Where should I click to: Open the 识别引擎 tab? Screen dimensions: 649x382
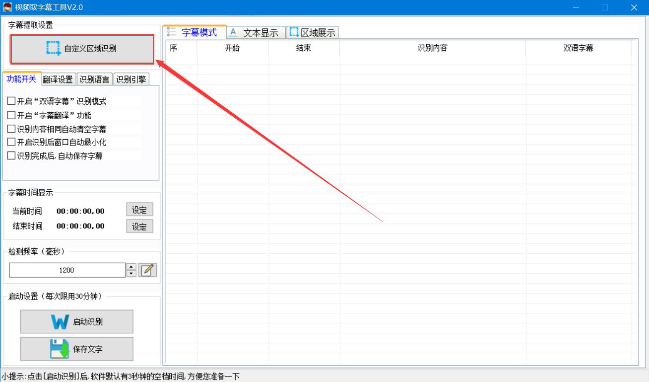[131, 79]
